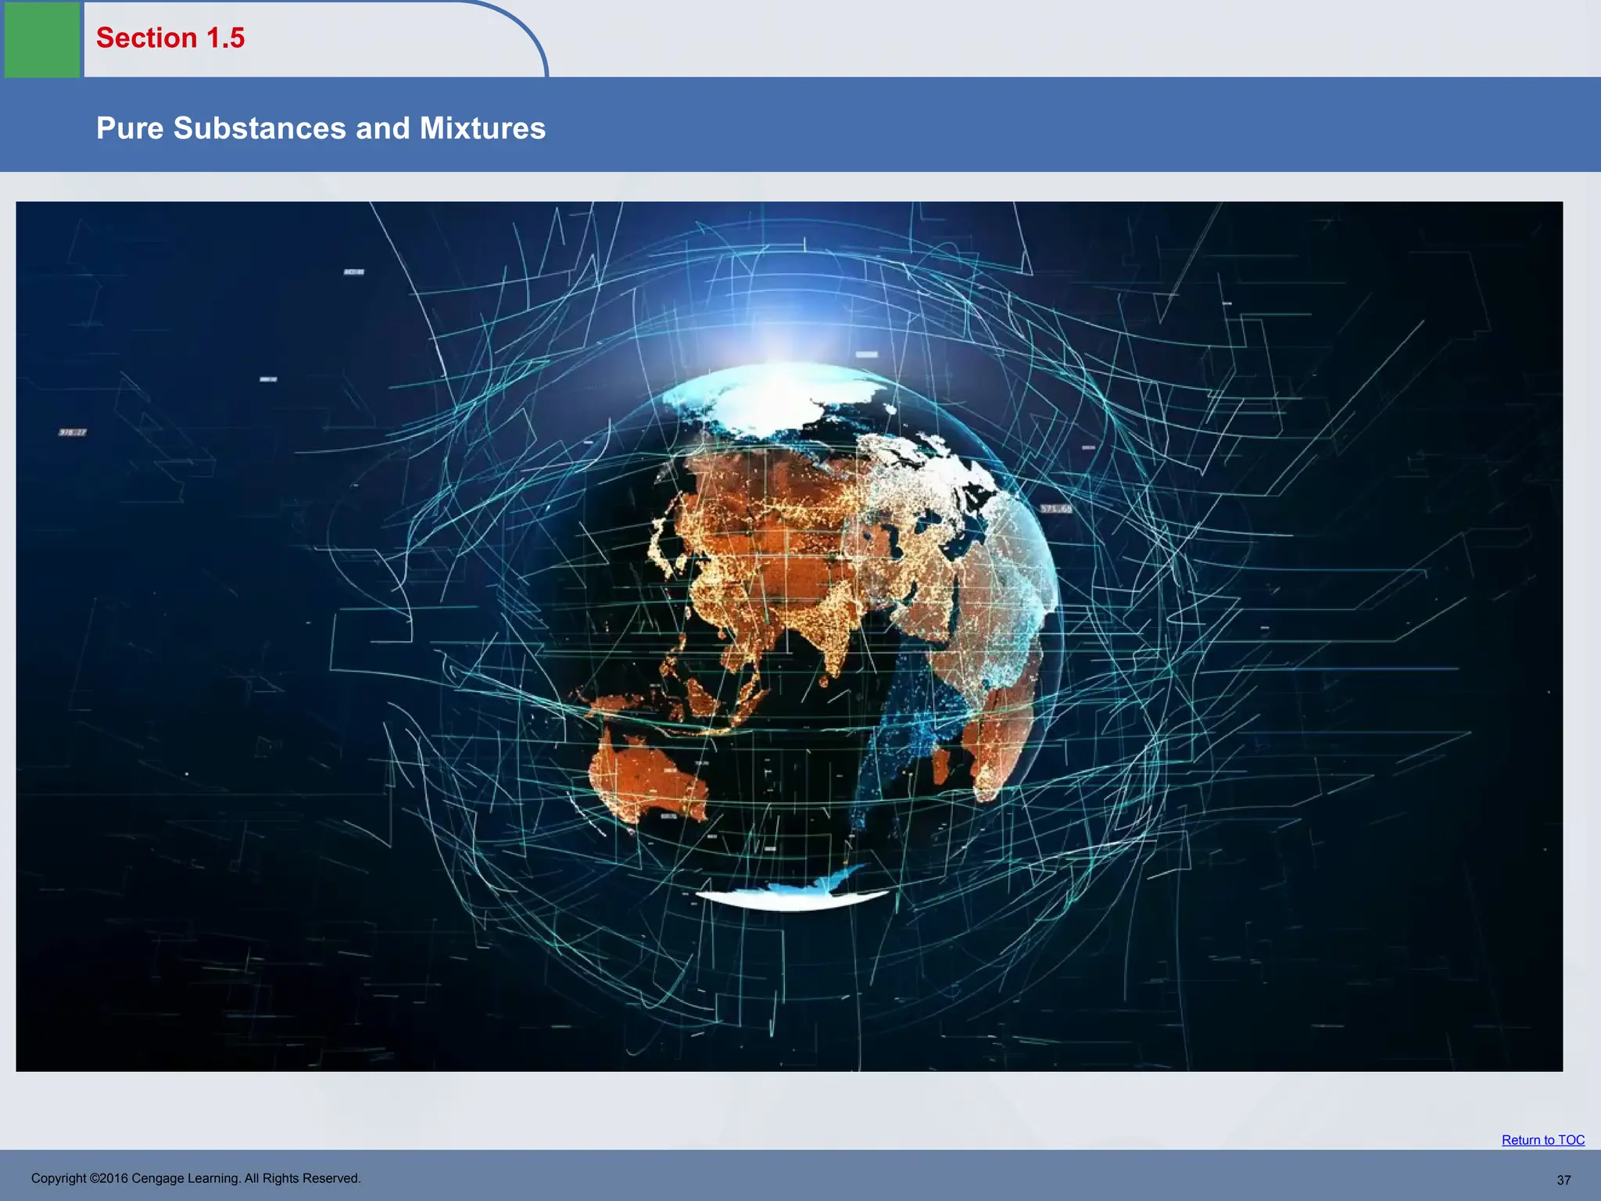Screen dimensions: 1601x1201
Task: Click the 571.65 label beside the globe
Action: [1055, 509]
